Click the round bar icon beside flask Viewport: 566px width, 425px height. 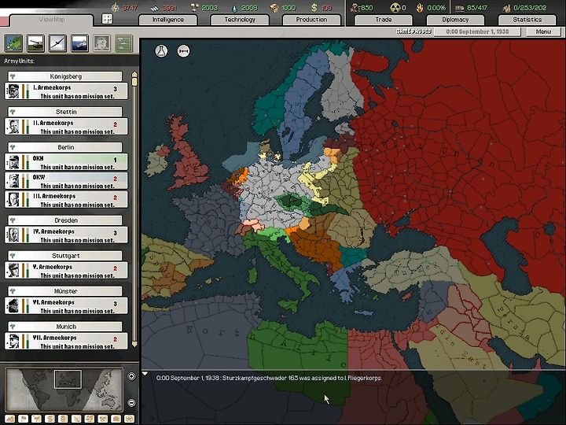pyautogui.click(x=183, y=51)
